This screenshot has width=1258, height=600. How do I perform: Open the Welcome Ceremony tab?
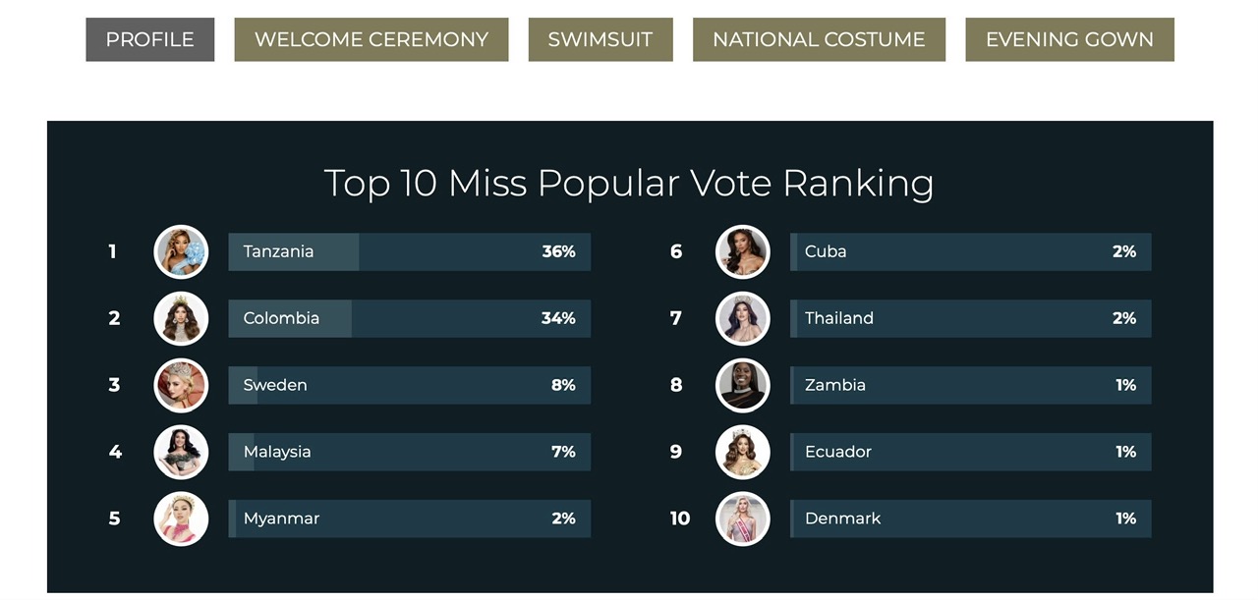tap(371, 40)
